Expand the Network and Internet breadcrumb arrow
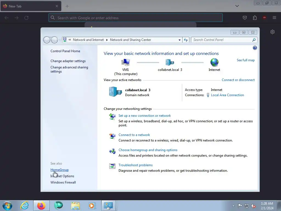281x211 pixels. coord(107,40)
